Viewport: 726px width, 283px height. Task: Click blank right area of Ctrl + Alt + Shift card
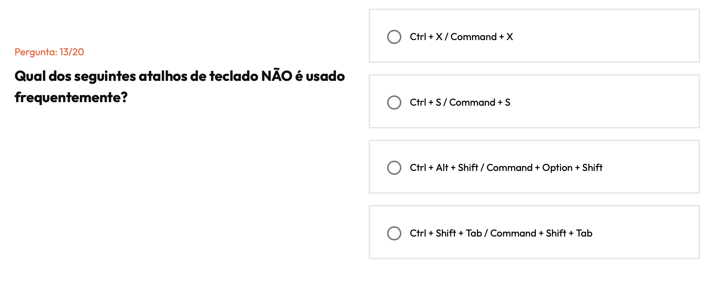point(656,167)
